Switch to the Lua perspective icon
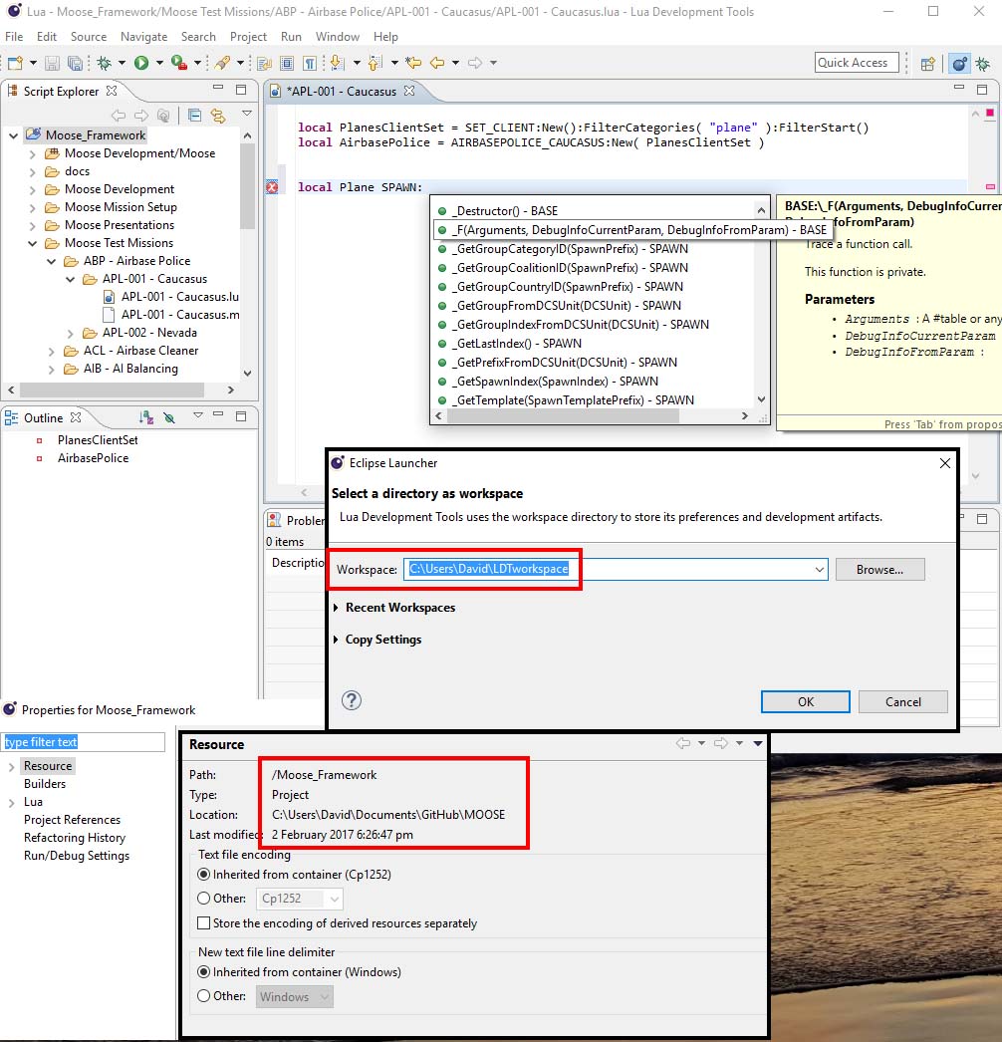This screenshot has width=1002, height=1042. (959, 64)
